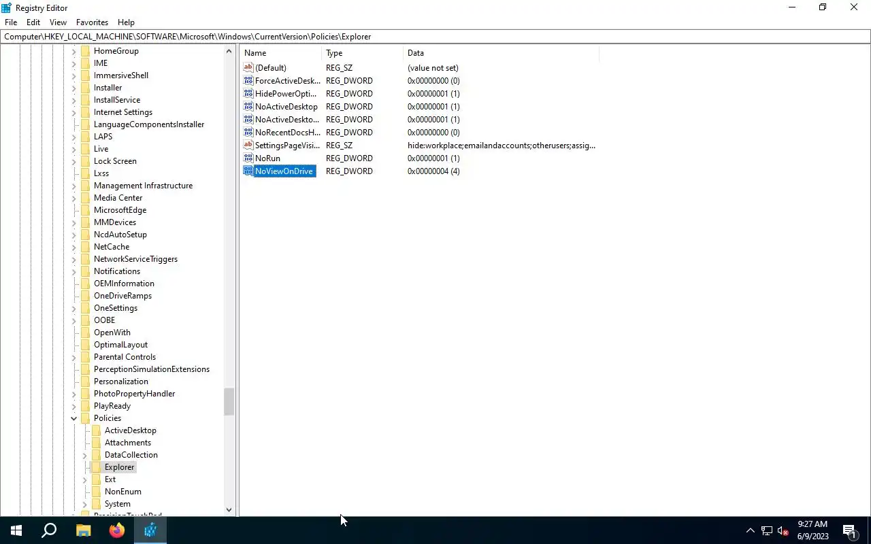Click Registry Editor taskbar icon
This screenshot has height=544, width=871.
click(x=150, y=530)
